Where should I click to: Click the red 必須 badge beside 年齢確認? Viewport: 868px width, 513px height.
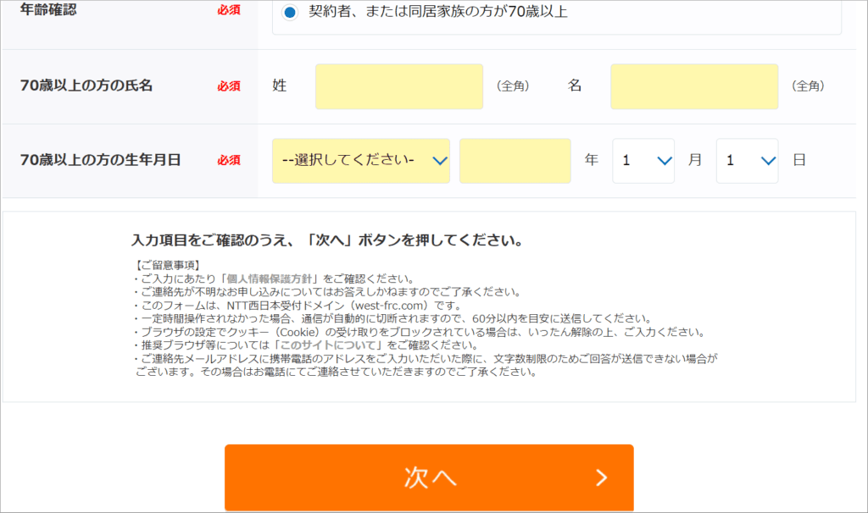230,10
